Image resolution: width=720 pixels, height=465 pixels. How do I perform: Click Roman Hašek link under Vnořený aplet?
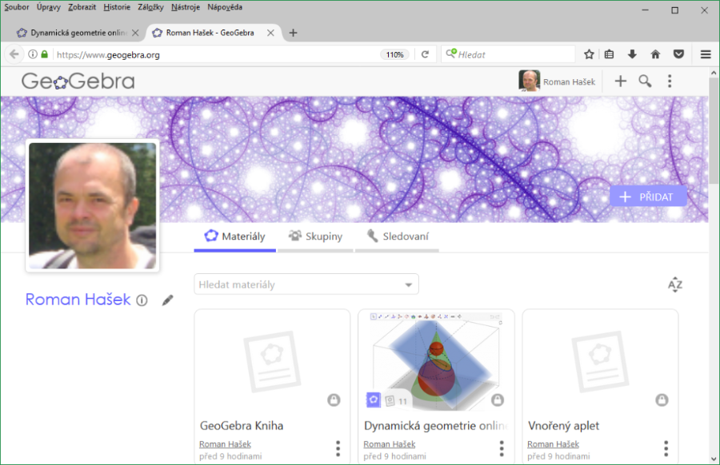point(553,444)
